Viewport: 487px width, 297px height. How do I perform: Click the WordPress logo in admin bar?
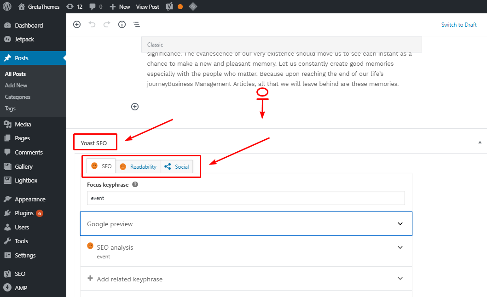pyautogui.click(x=7, y=6)
